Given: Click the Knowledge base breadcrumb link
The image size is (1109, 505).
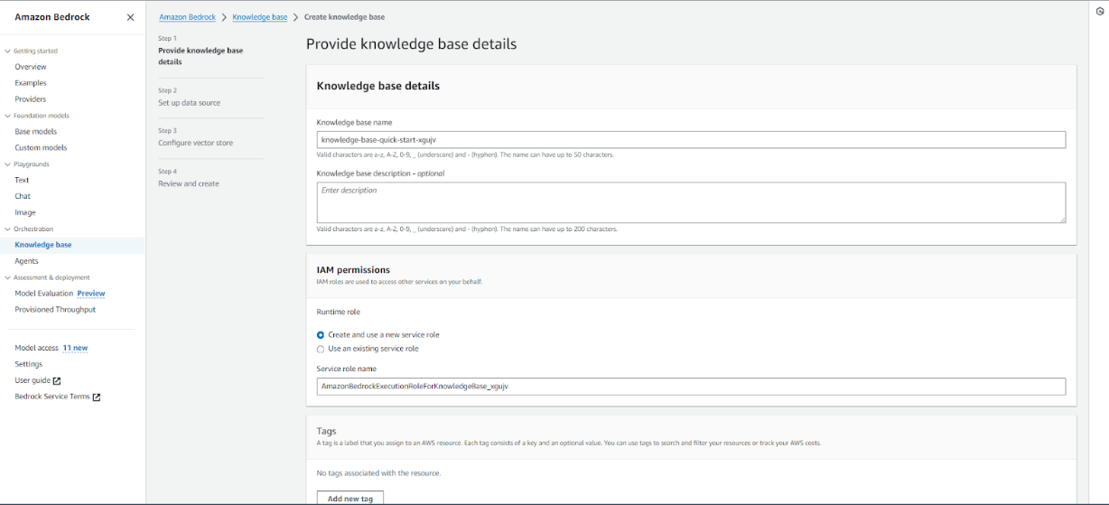Looking at the screenshot, I should pyautogui.click(x=259, y=17).
